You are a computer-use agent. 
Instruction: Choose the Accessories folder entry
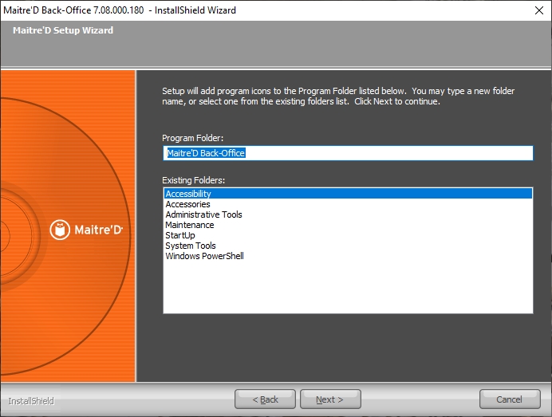[187, 204]
